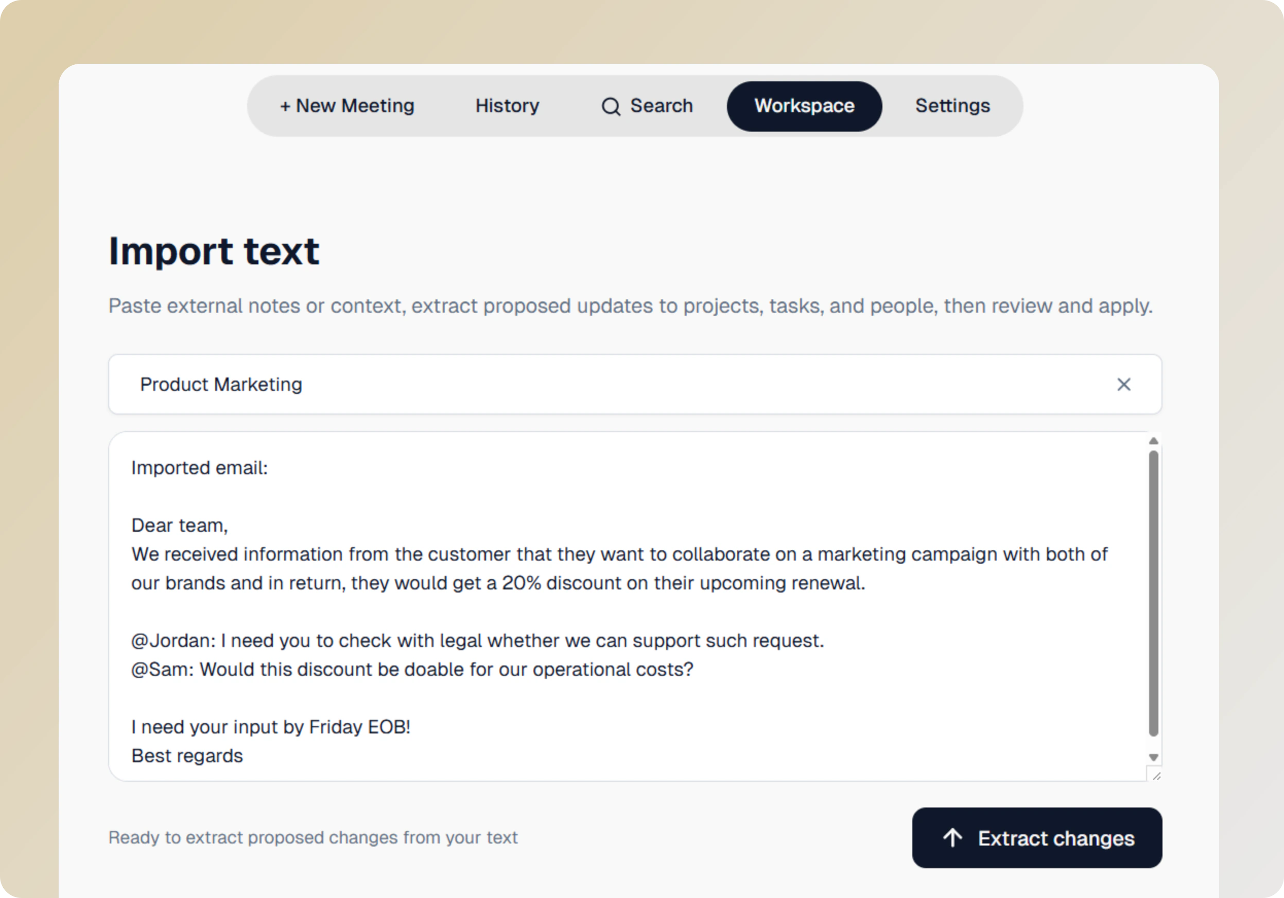This screenshot has width=1284, height=898.
Task: Select the Workspace navigation item
Action: point(804,105)
